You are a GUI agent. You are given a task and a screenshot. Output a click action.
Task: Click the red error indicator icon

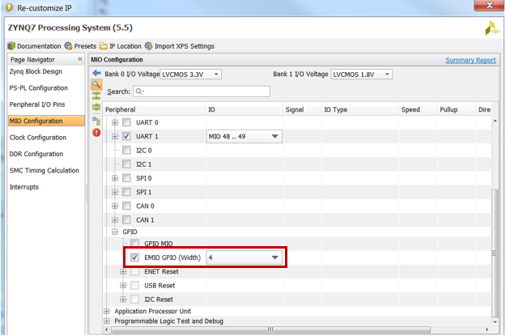96,132
